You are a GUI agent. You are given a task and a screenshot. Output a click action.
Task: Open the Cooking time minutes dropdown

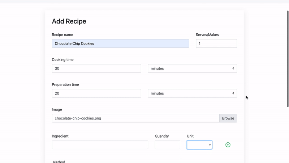(192, 68)
